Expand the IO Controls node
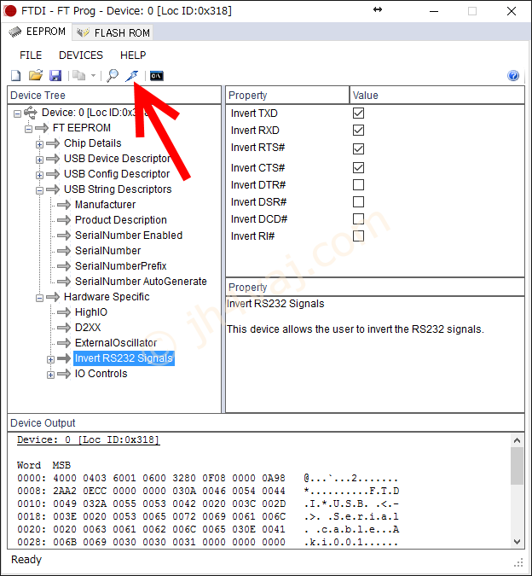 click(x=50, y=375)
